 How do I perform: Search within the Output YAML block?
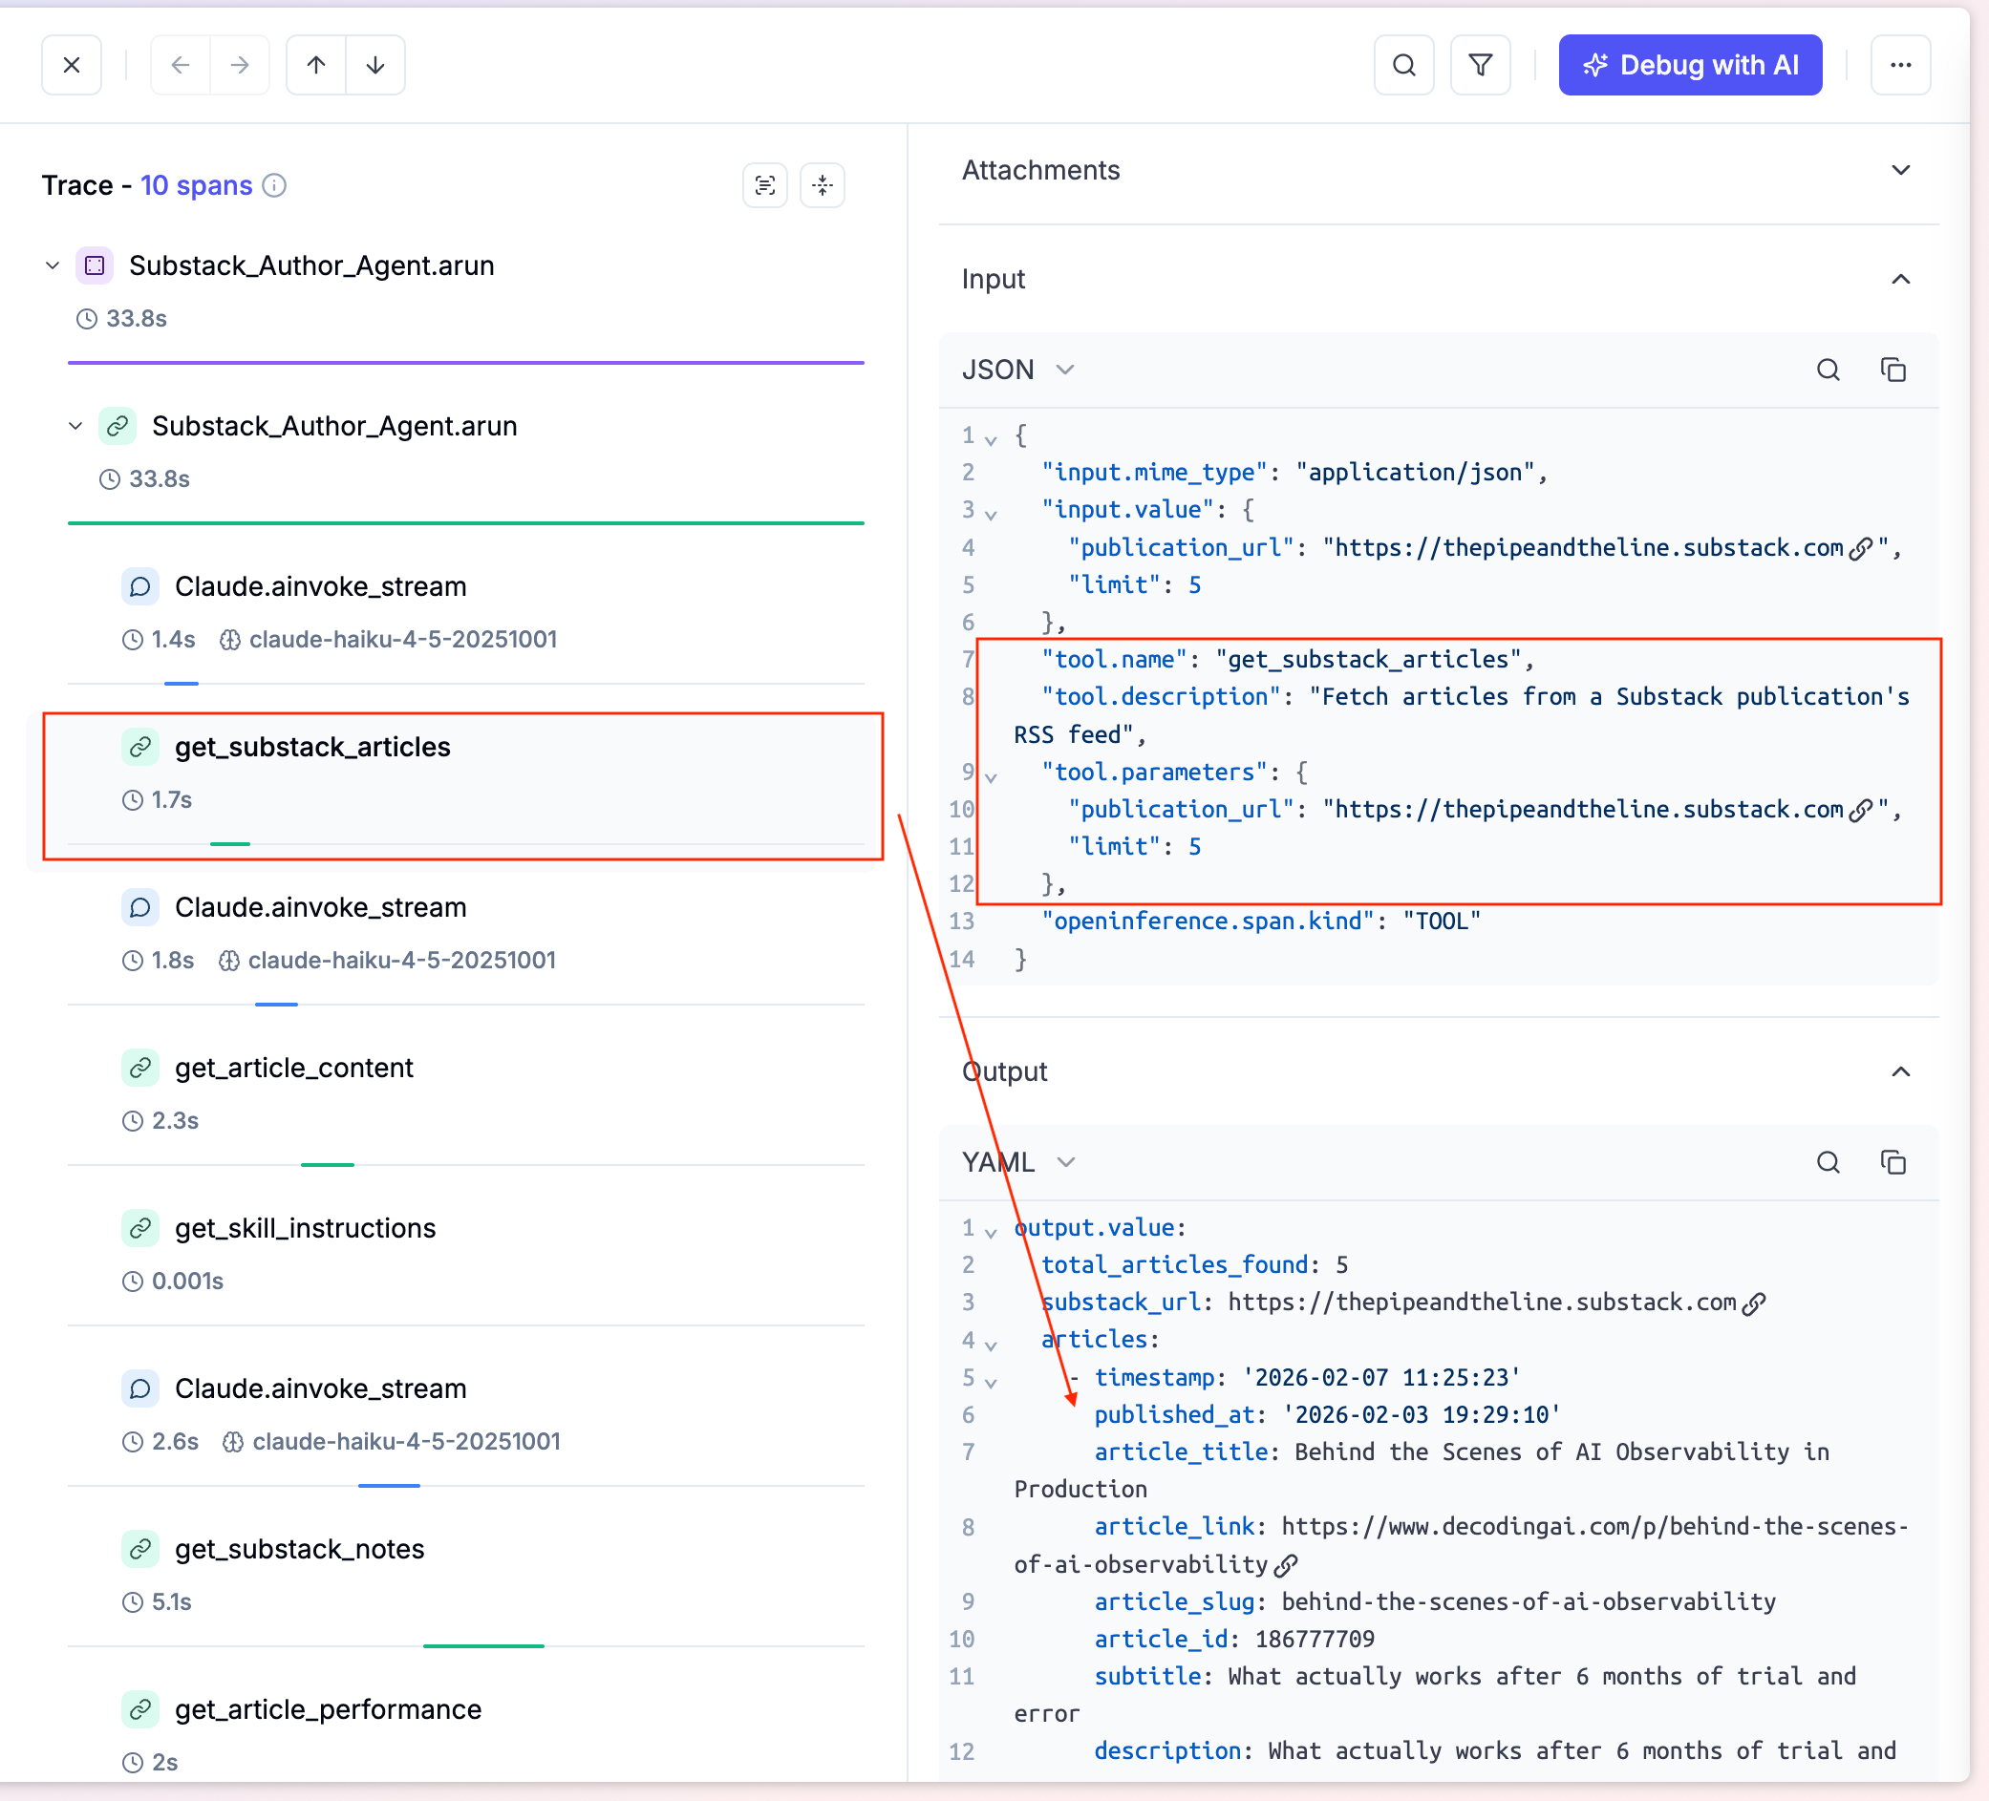pos(1828,1162)
